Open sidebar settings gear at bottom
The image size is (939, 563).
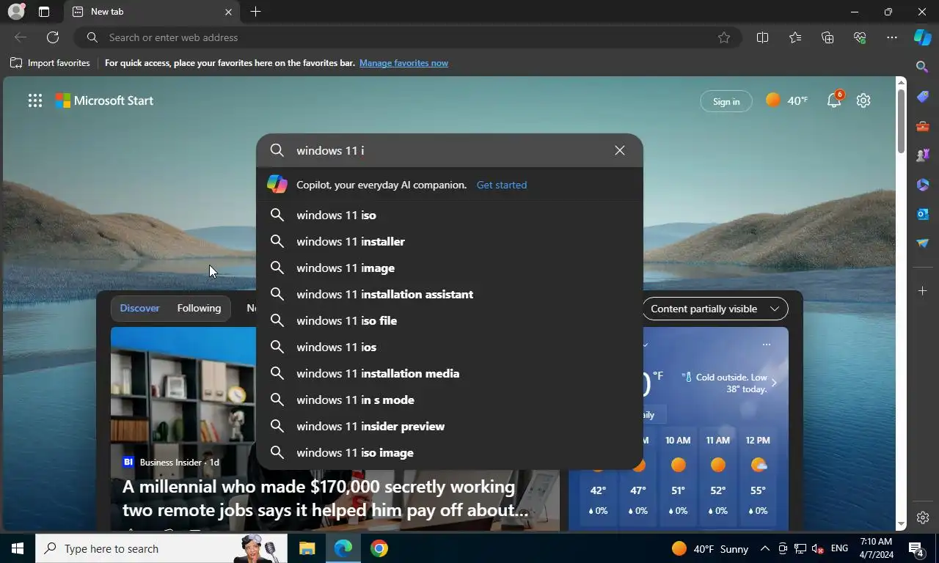[x=923, y=518]
